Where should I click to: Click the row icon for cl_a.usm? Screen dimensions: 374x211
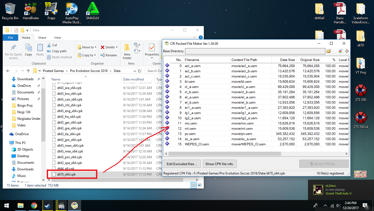coord(167,87)
